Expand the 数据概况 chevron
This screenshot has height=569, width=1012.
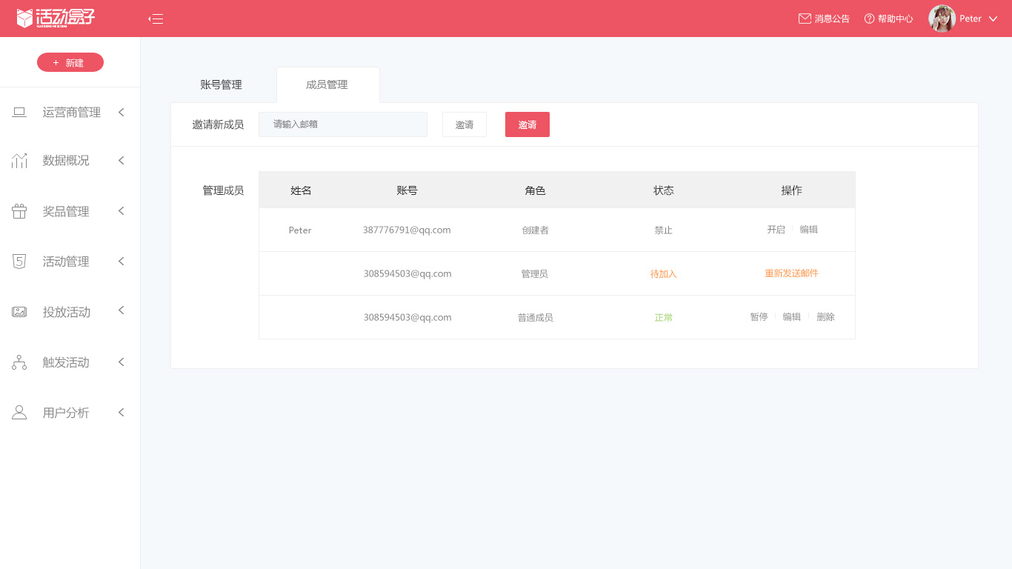[x=121, y=160]
